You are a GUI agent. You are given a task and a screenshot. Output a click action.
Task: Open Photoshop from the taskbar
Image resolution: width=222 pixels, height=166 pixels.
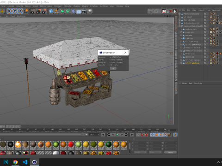[6, 162]
